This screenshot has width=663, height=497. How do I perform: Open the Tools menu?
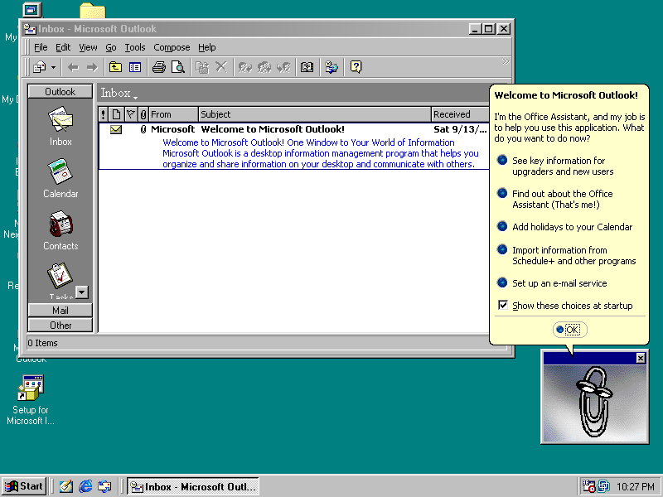135,47
